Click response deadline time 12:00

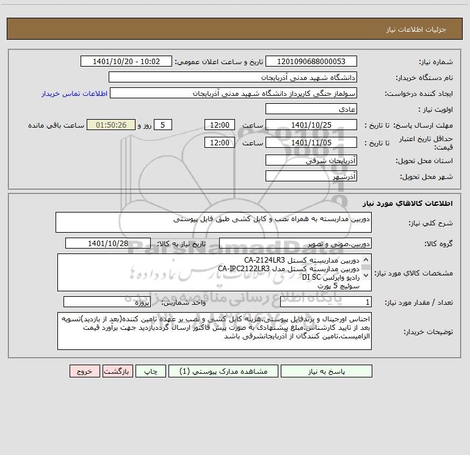point(219,125)
